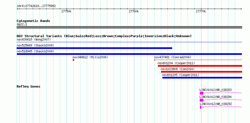
Task: Click the nsv518945 (Shaikh2009) label
Action: [35, 51]
